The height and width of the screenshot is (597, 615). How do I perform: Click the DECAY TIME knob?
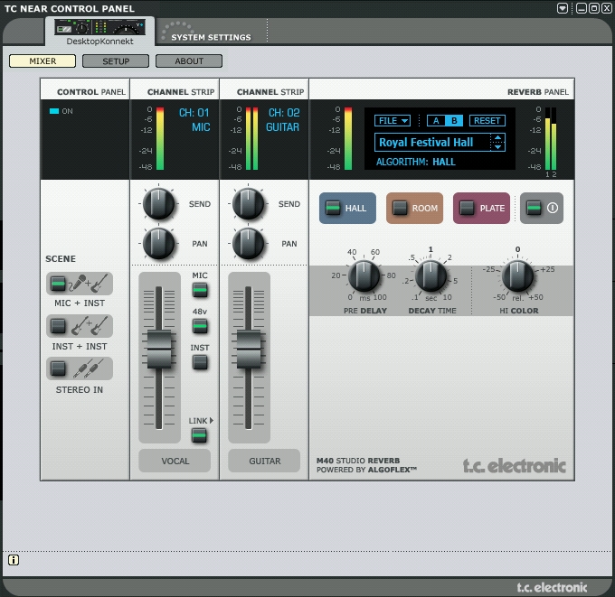click(430, 275)
